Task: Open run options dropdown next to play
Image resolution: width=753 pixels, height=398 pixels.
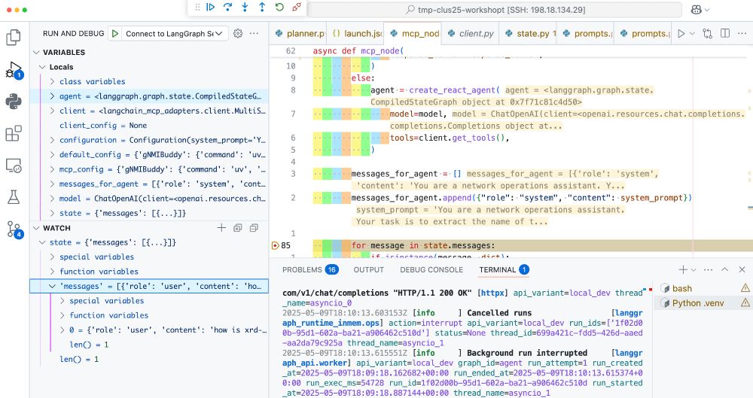Action: (x=692, y=34)
